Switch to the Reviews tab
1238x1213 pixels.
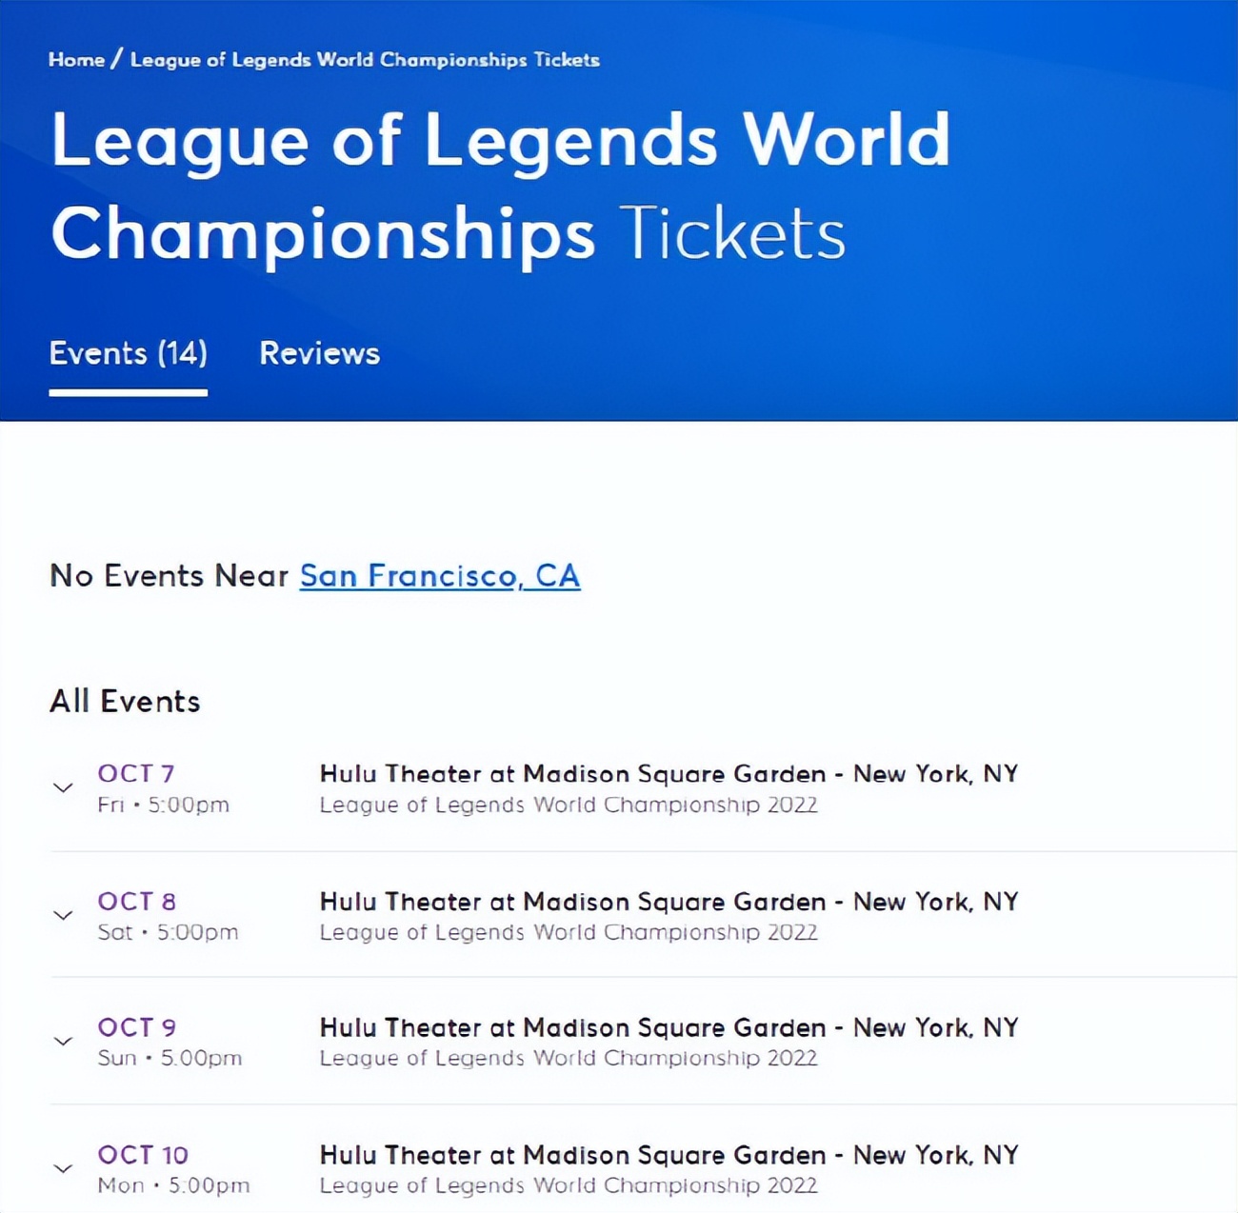pyautogui.click(x=319, y=353)
